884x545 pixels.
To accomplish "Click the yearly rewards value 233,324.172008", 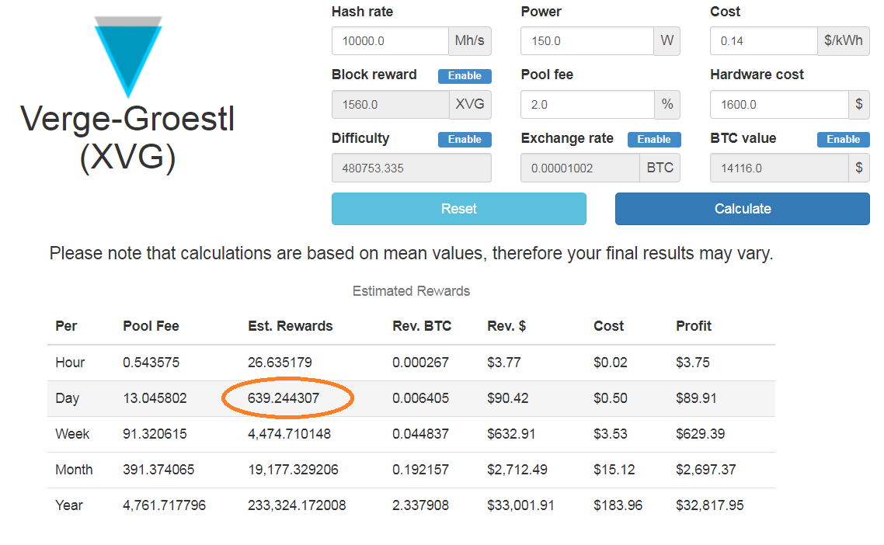I will tap(297, 505).
